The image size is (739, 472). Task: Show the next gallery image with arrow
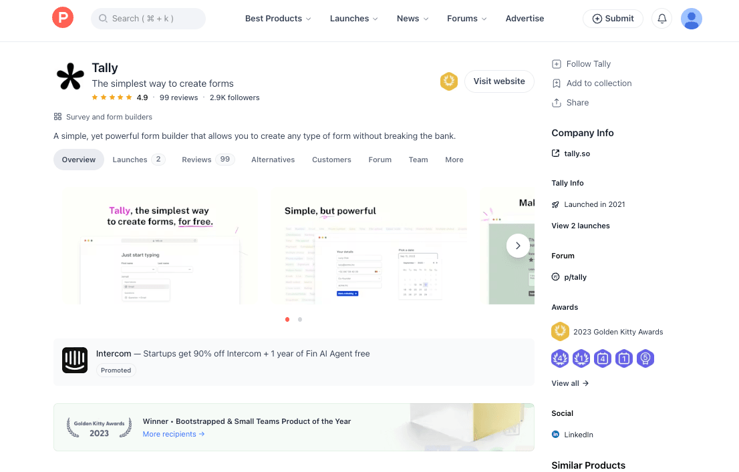pyautogui.click(x=518, y=246)
